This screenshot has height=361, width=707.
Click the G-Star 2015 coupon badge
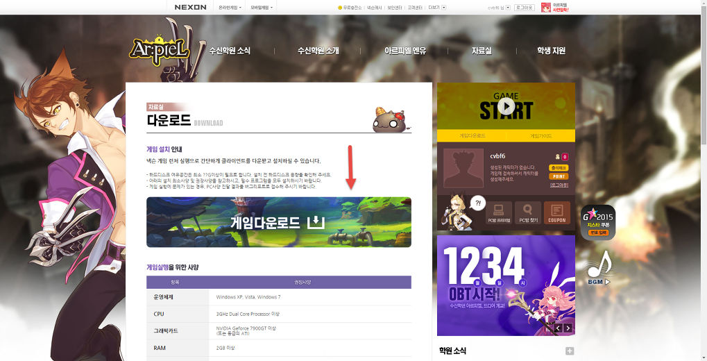(x=597, y=223)
